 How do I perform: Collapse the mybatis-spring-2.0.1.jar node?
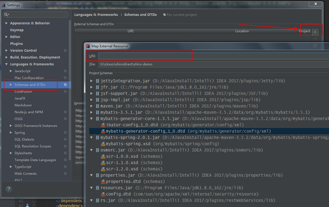[x=91, y=138]
